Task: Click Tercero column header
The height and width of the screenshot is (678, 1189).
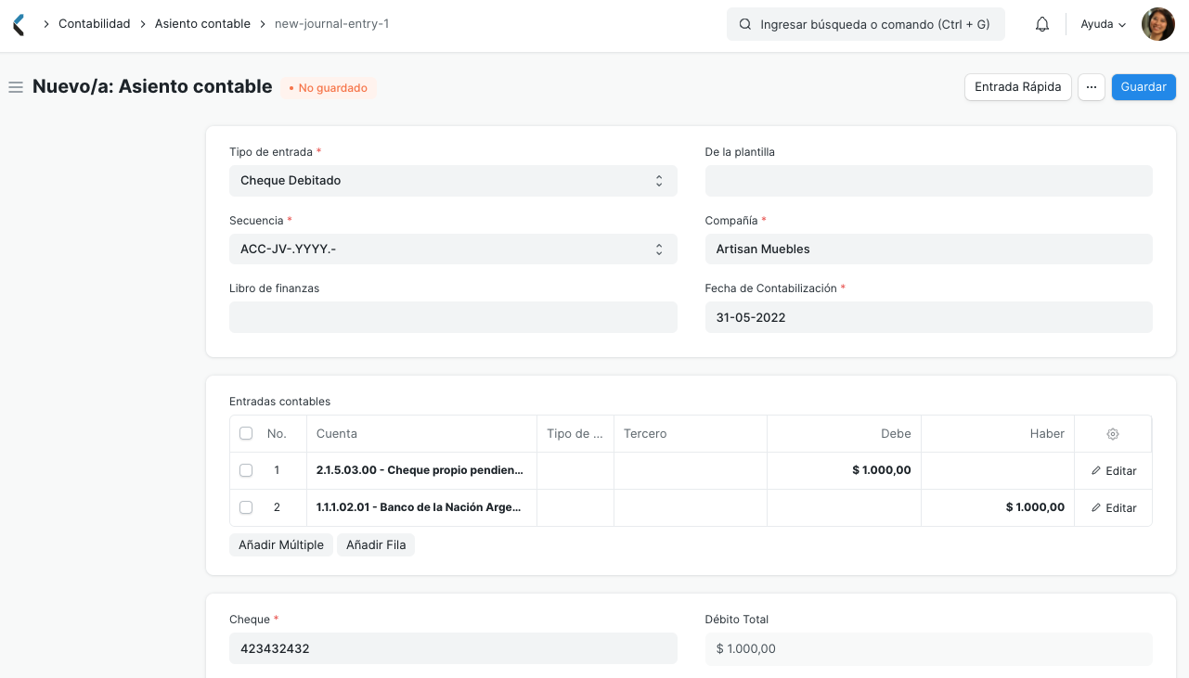Action: tap(691, 433)
